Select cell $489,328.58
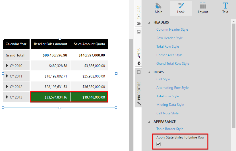The image size is (236, 151). pos(50,66)
